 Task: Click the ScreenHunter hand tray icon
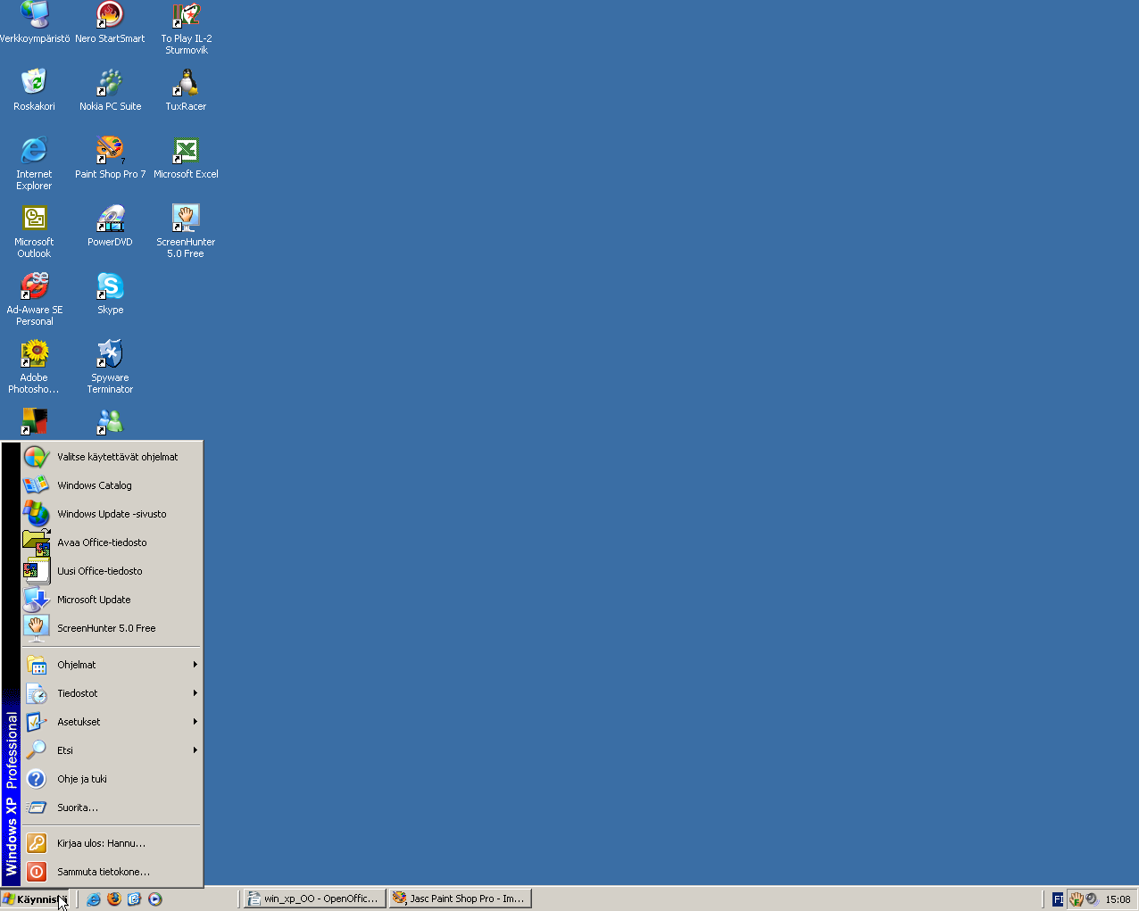pyautogui.click(x=1077, y=899)
